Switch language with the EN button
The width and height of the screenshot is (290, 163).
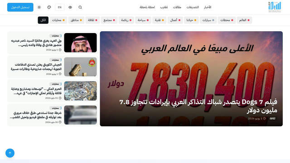[x=59, y=7]
